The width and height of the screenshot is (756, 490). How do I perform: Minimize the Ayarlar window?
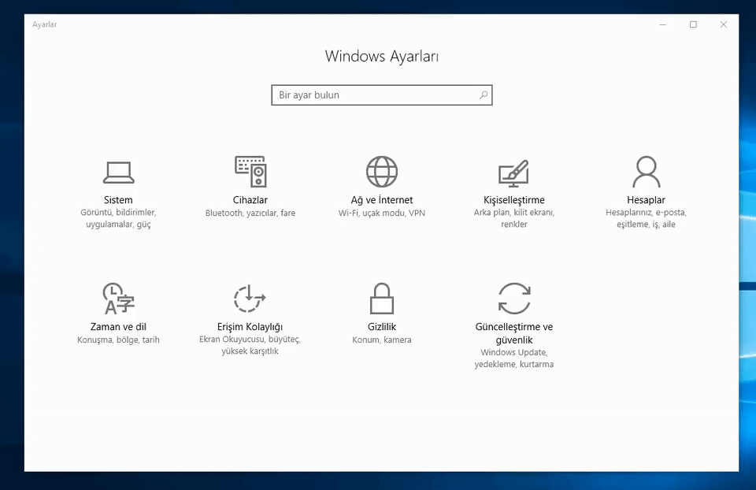click(x=663, y=24)
